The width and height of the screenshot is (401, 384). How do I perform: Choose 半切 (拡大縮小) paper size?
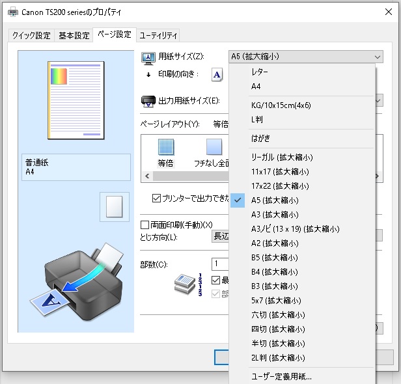[302, 344]
